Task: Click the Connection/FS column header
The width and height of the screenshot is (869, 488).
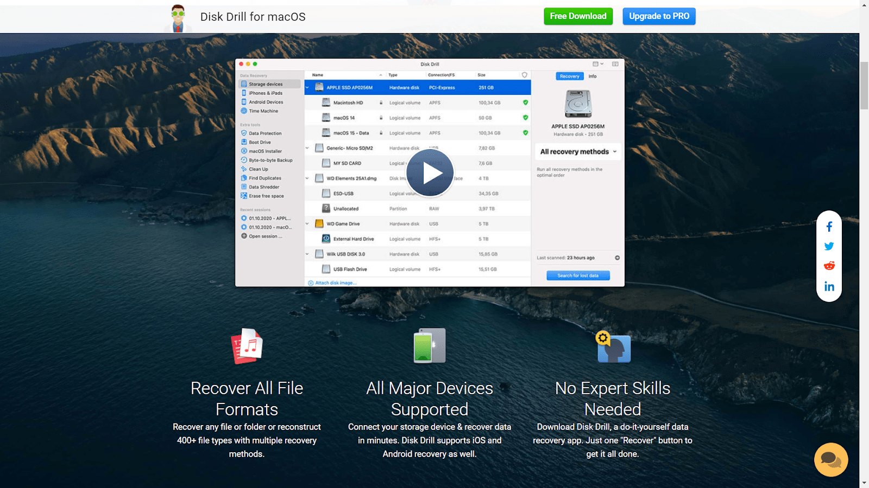Action: [x=441, y=75]
